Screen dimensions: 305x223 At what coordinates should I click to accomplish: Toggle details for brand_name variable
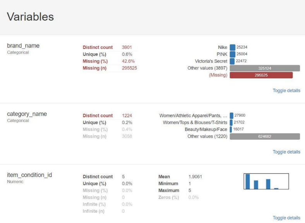click(x=286, y=91)
